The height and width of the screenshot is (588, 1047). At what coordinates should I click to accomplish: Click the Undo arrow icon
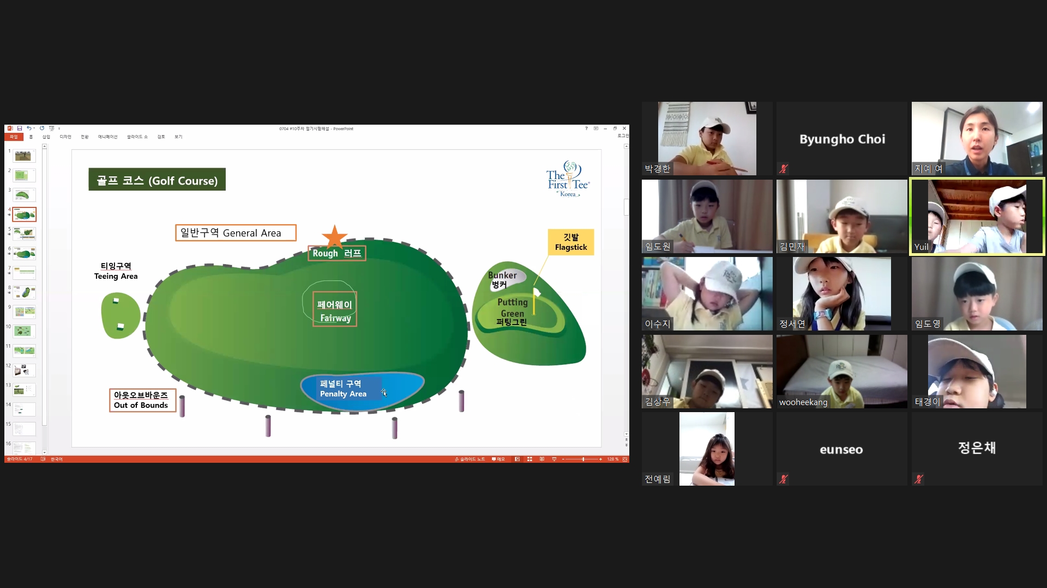coord(29,128)
